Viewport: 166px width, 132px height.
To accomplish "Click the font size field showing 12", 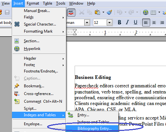I will pyautogui.click(x=100, y=22).
